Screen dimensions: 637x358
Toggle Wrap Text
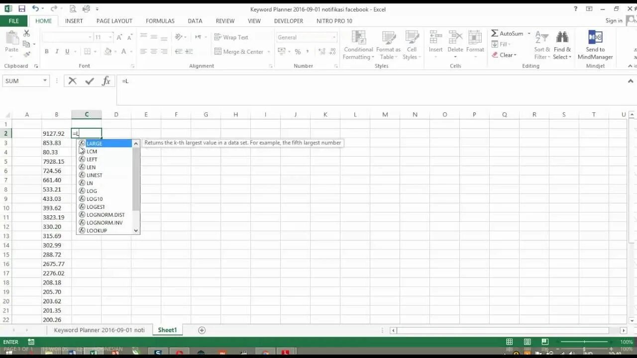231,37
